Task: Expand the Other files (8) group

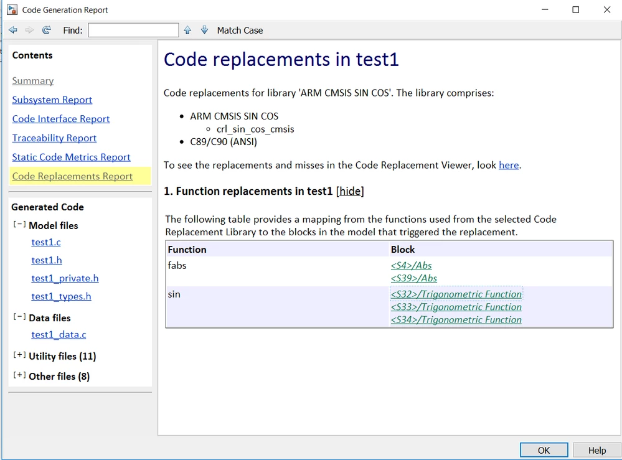Action: click(x=19, y=375)
